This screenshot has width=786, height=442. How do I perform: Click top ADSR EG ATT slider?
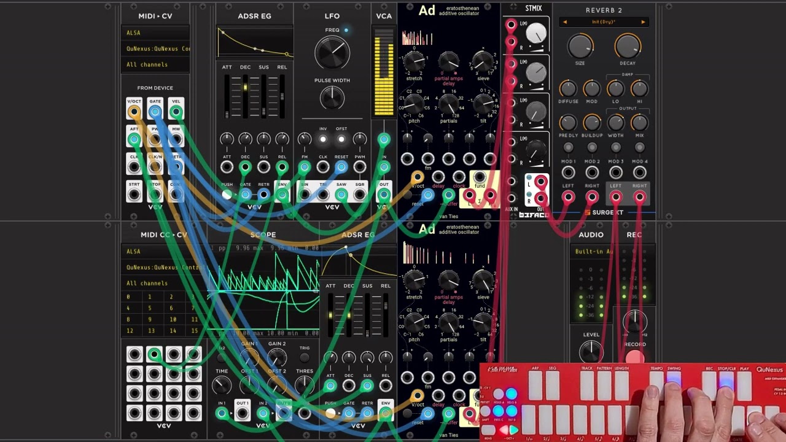point(227,97)
